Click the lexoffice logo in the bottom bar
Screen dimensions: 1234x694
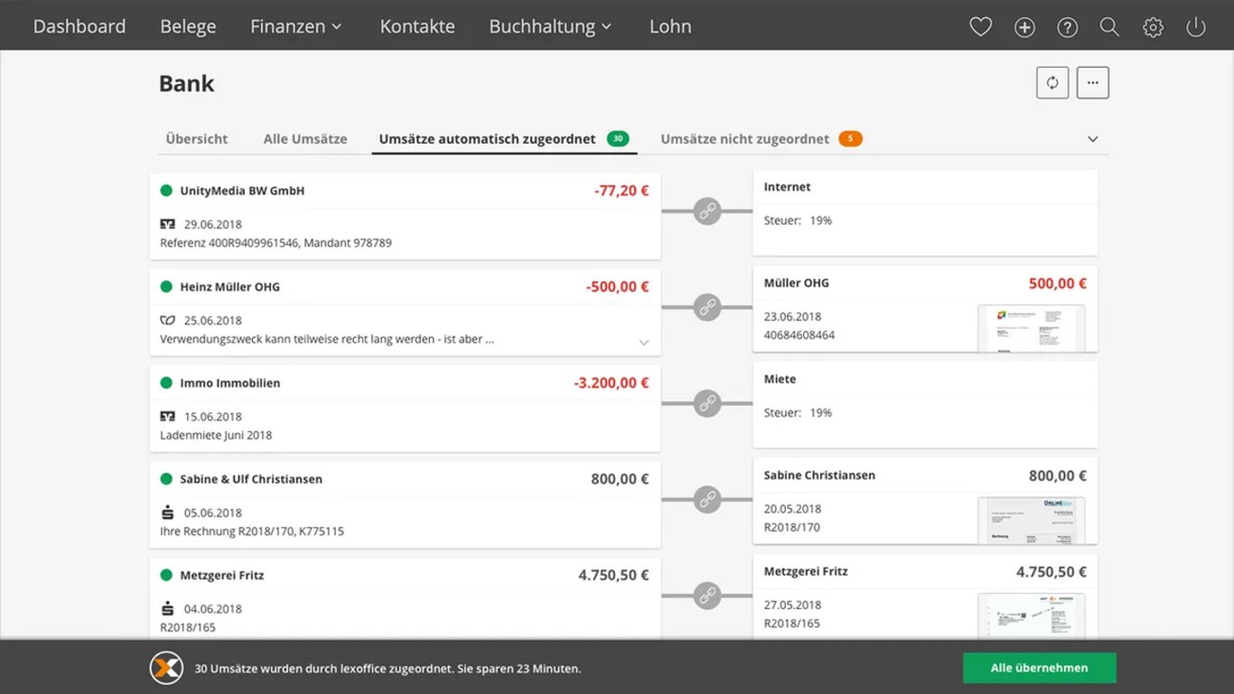tap(166, 669)
